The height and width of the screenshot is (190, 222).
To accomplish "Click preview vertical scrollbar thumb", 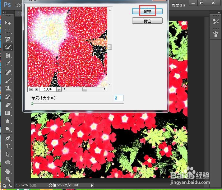I will 110,47.
